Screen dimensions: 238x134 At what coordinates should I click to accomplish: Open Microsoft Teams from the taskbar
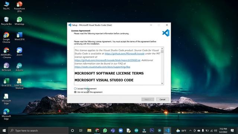pyautogui.click(x=113, y=131)
